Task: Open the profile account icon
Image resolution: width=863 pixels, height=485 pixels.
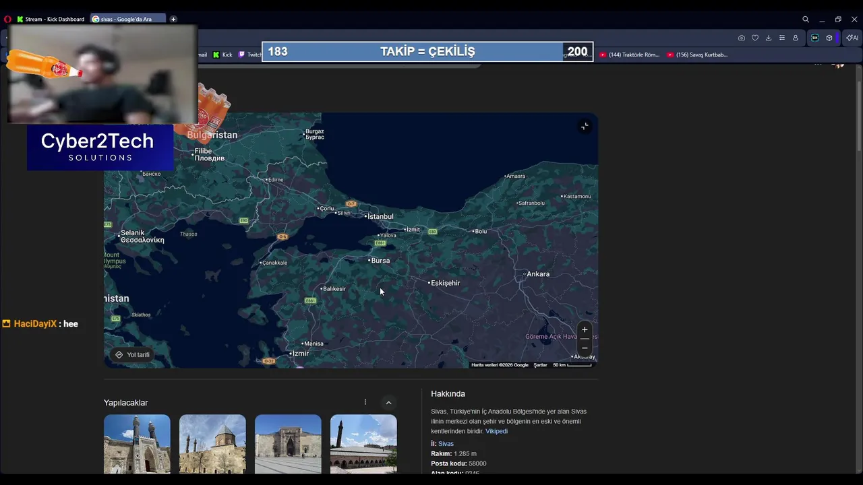Action: tap(796, 38)
